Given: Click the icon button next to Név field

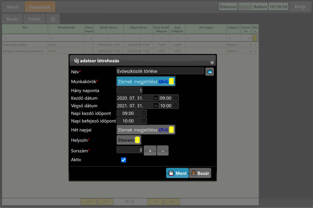Looking at the screenshot, I should [210, 71].
